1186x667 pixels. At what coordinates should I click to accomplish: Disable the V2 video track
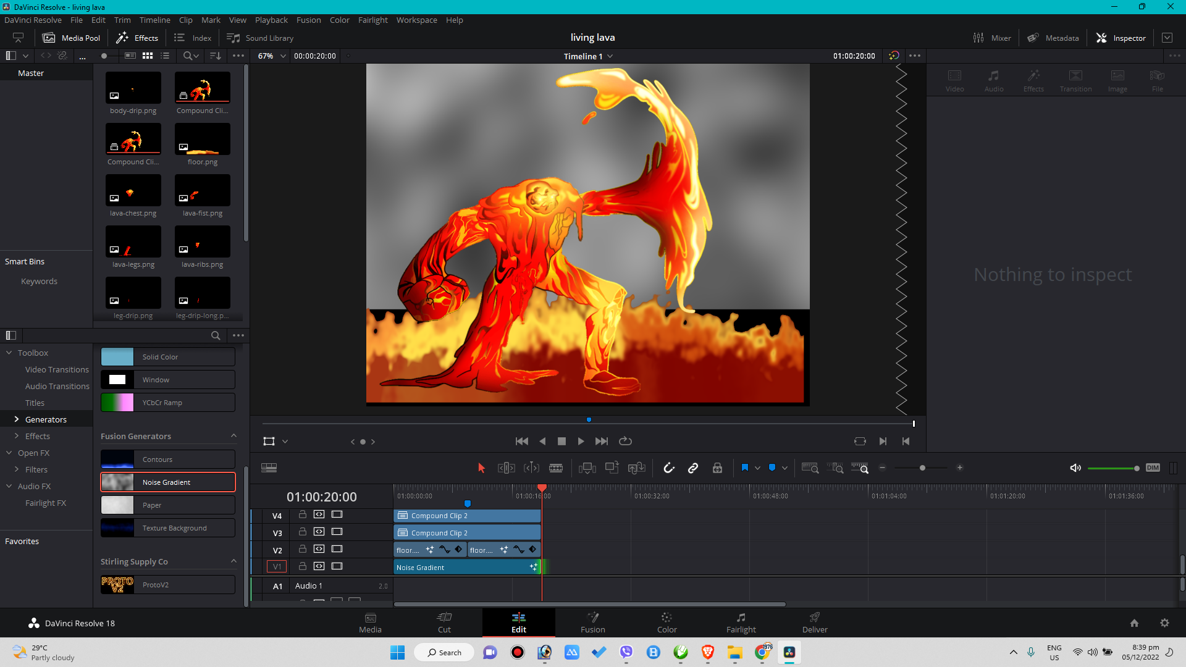point(337,549)
